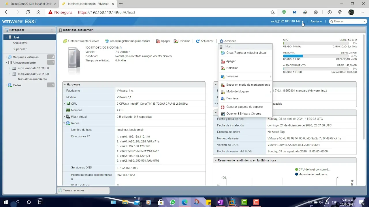The height and width of the screenshot is (207, 369).
Task: Click the Crear/Registrar máquina virtual toolbar icon
Action: (x=107, y=41)
